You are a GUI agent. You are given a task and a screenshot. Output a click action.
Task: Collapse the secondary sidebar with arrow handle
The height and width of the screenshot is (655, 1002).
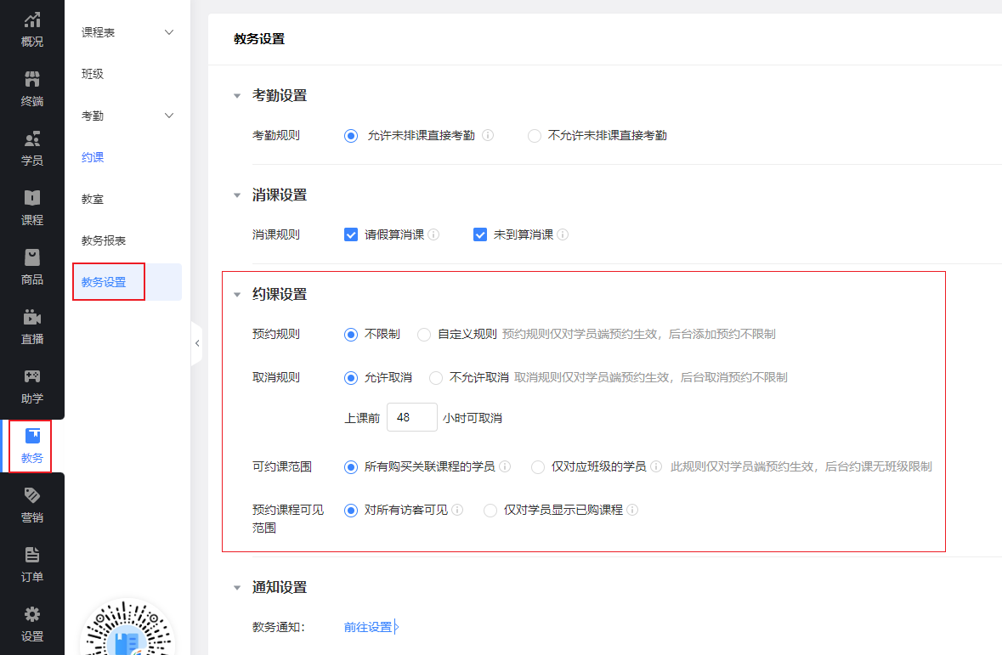[x=197, y=343]
